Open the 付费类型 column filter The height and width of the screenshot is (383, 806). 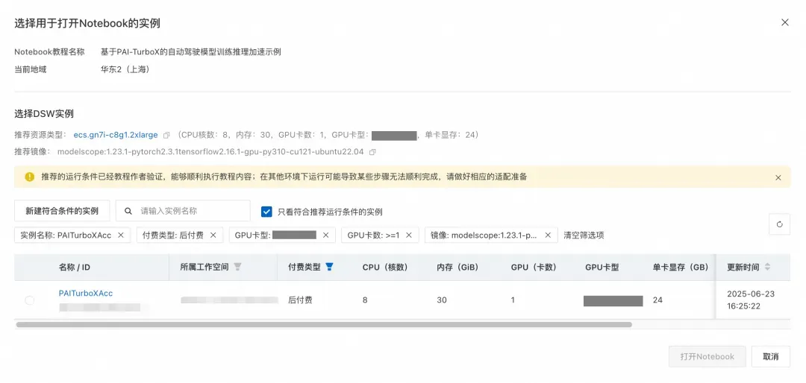pyautogui.click(x=330, y=267)
